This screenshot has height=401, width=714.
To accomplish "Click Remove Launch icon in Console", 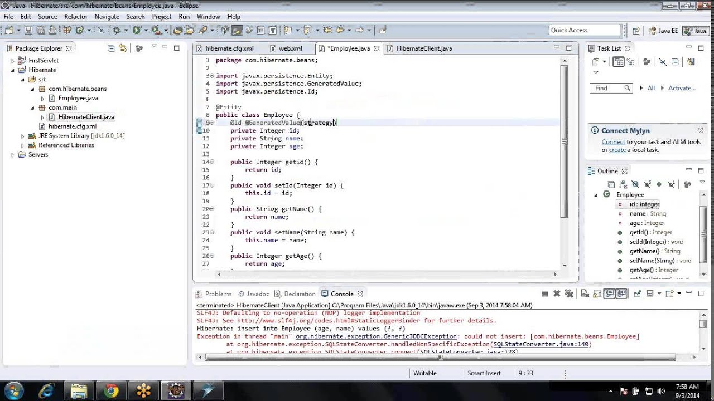I will pyautogui.click(x=557, y=294).
